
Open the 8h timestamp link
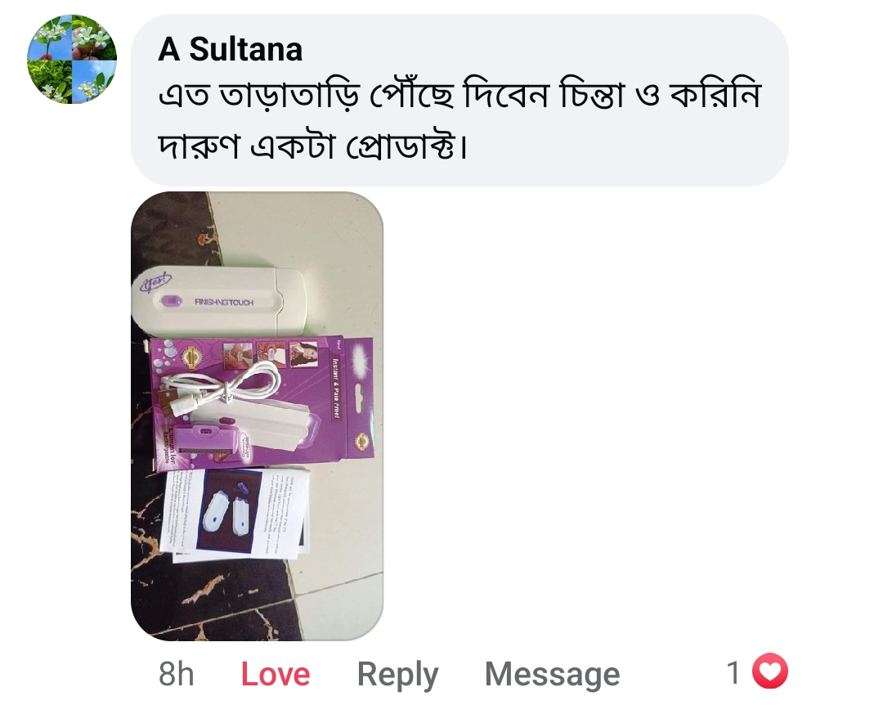click(x=177, y=674)
